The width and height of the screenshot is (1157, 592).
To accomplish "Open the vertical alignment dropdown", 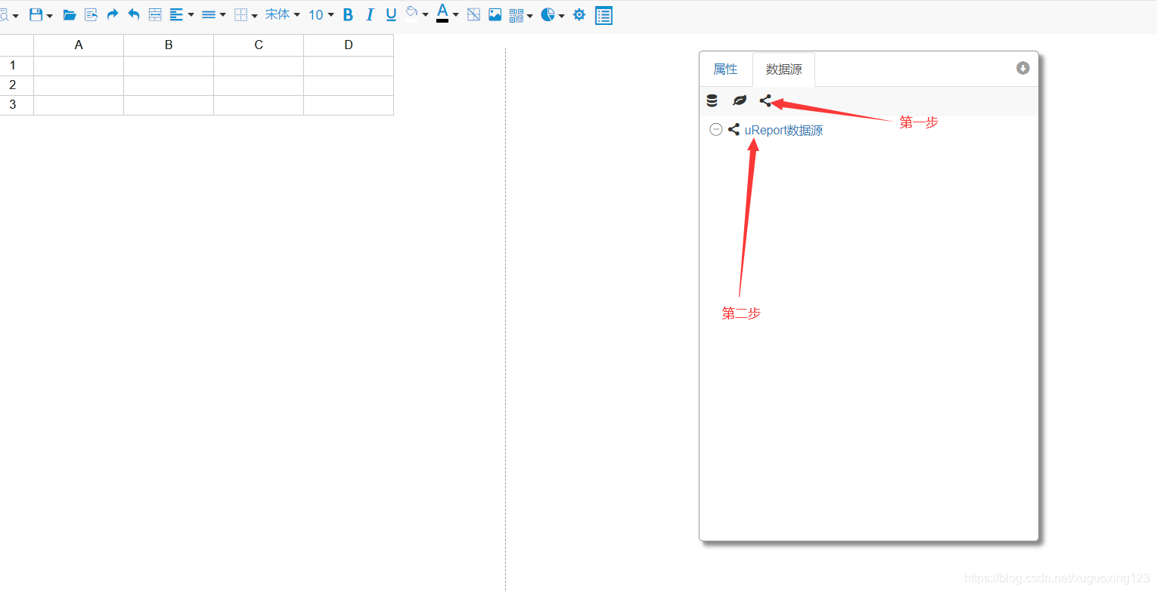I will [x=213, y=14].
